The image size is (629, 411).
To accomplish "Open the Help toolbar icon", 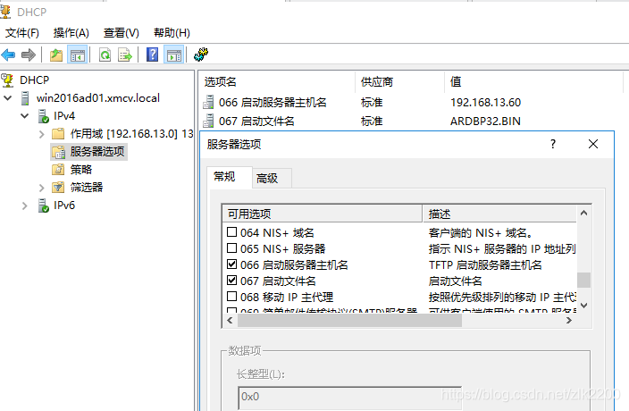I will tap(153, 55).
